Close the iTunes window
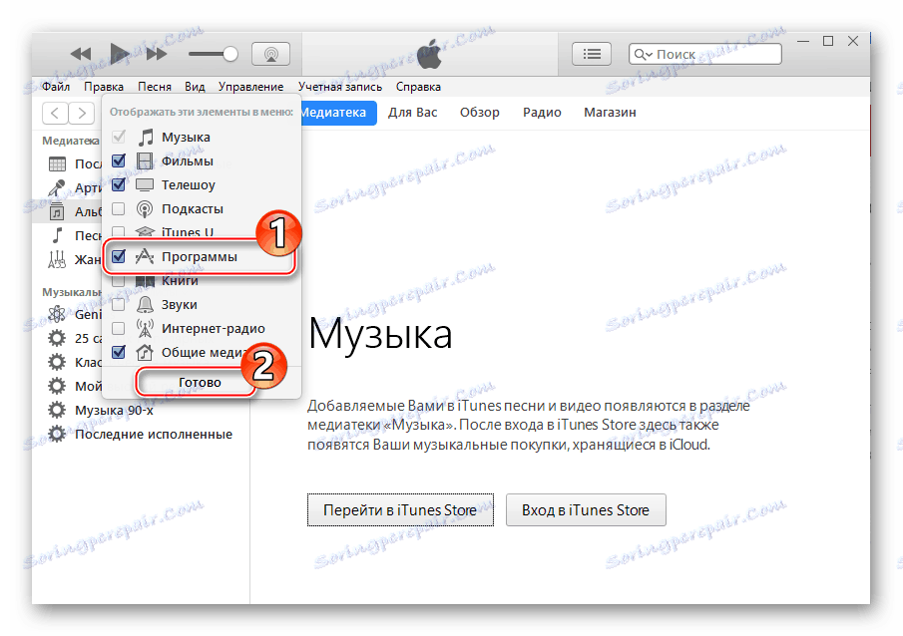The height and width of the screenshot is (636, 903). click(x=853, y=41)
